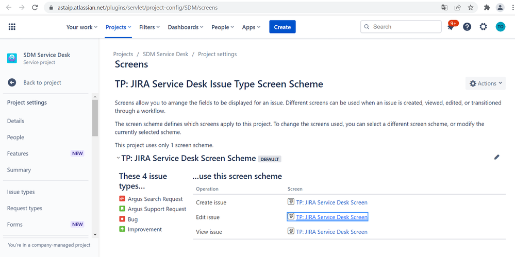Click screen icon in Edit issue row
The image size is (515, 257).
coord(291,216)
